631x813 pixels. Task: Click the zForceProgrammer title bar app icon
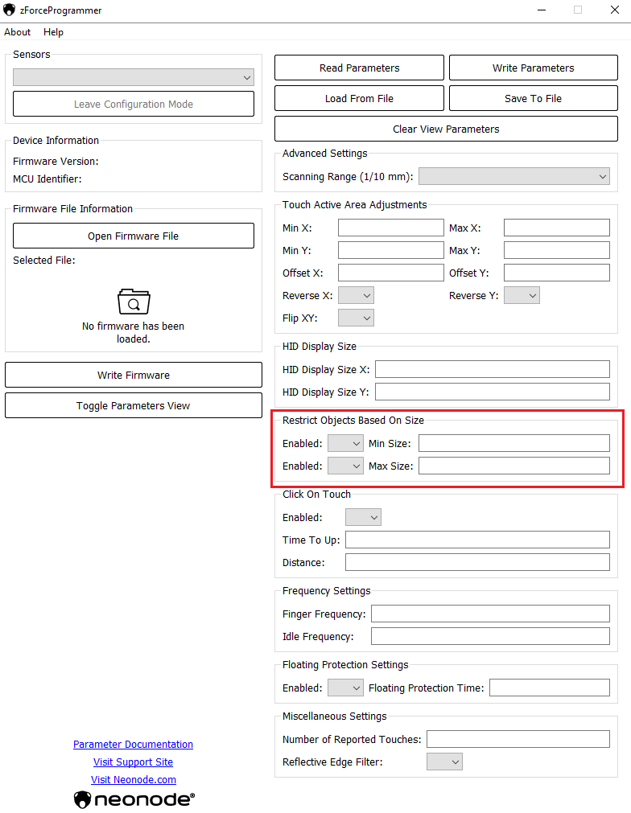coord(10,10)
